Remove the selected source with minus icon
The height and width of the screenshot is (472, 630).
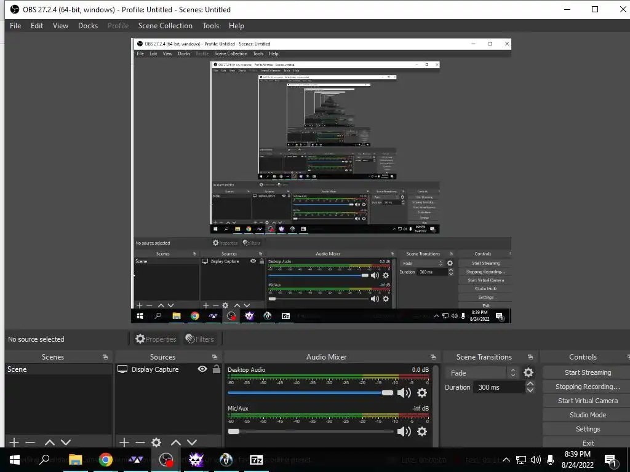140,442
